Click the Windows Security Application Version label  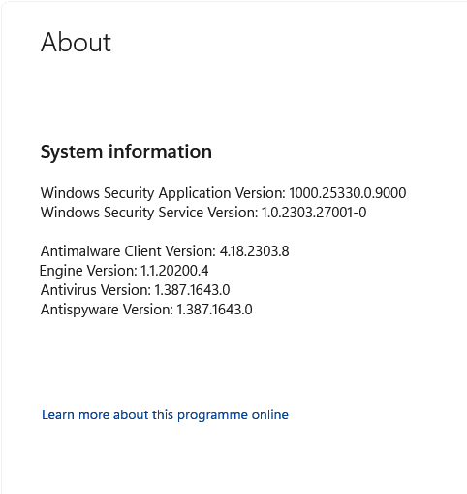(x=163, y=193)
